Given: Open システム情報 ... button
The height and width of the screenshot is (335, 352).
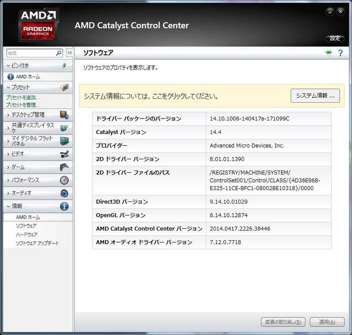Looking at the screenshot, I should pyautogui.click(x=315, y=96).
